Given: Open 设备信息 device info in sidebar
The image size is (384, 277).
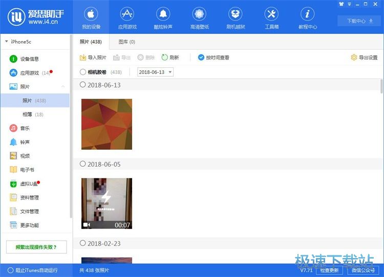Looking at the screenshot, I should pyautogui.click(x=24, y=59).
